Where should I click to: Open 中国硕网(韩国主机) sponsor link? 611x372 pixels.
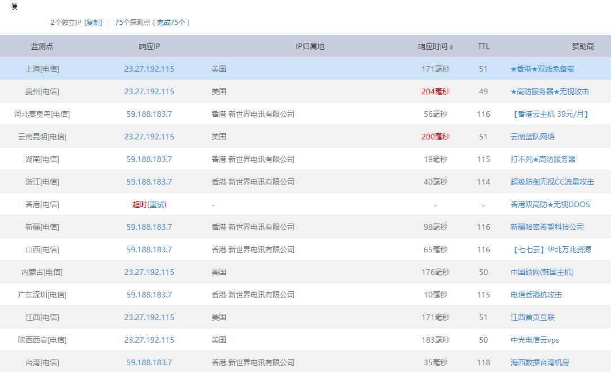tap(542, 272)
